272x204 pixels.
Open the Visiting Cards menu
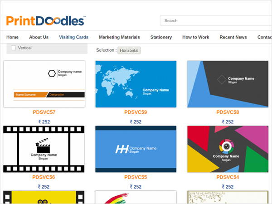click(74, 37)
